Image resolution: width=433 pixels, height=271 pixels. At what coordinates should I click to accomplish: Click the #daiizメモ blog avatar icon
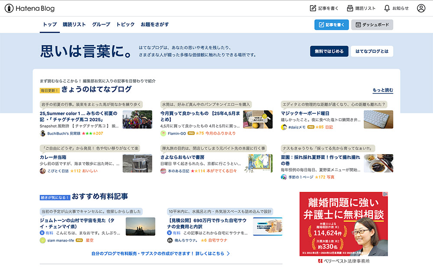[x=284, y=127]
